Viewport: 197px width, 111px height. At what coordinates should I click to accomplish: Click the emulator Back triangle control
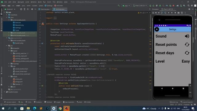pos(169,13)
